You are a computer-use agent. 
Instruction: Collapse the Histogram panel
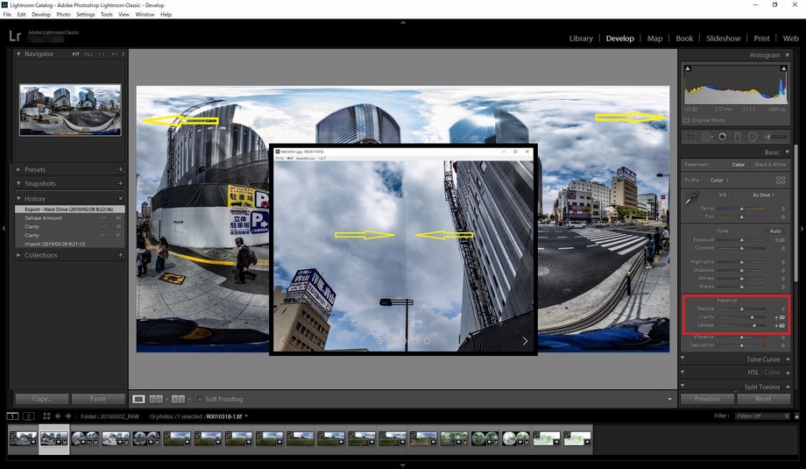pyautogui.click(x=787, y=55)
